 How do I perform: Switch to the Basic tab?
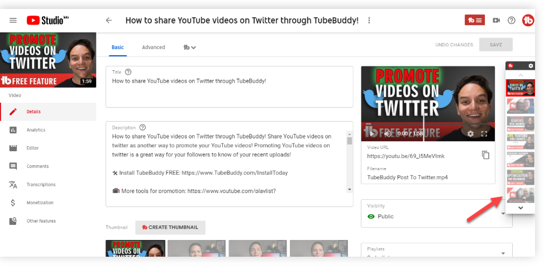[x=118, y=47]
